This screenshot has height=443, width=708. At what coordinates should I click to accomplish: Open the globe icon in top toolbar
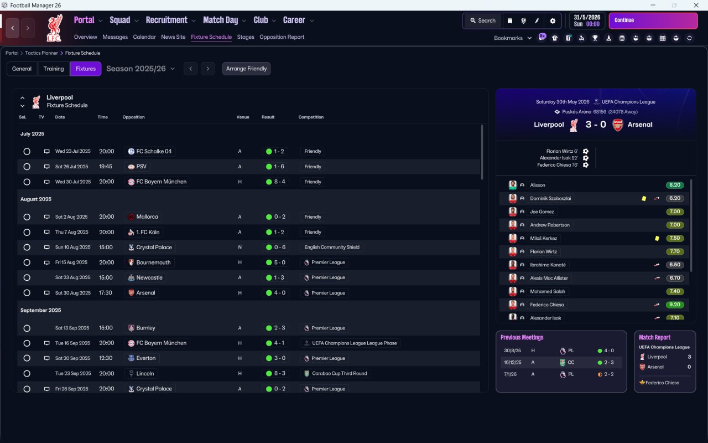523,21
